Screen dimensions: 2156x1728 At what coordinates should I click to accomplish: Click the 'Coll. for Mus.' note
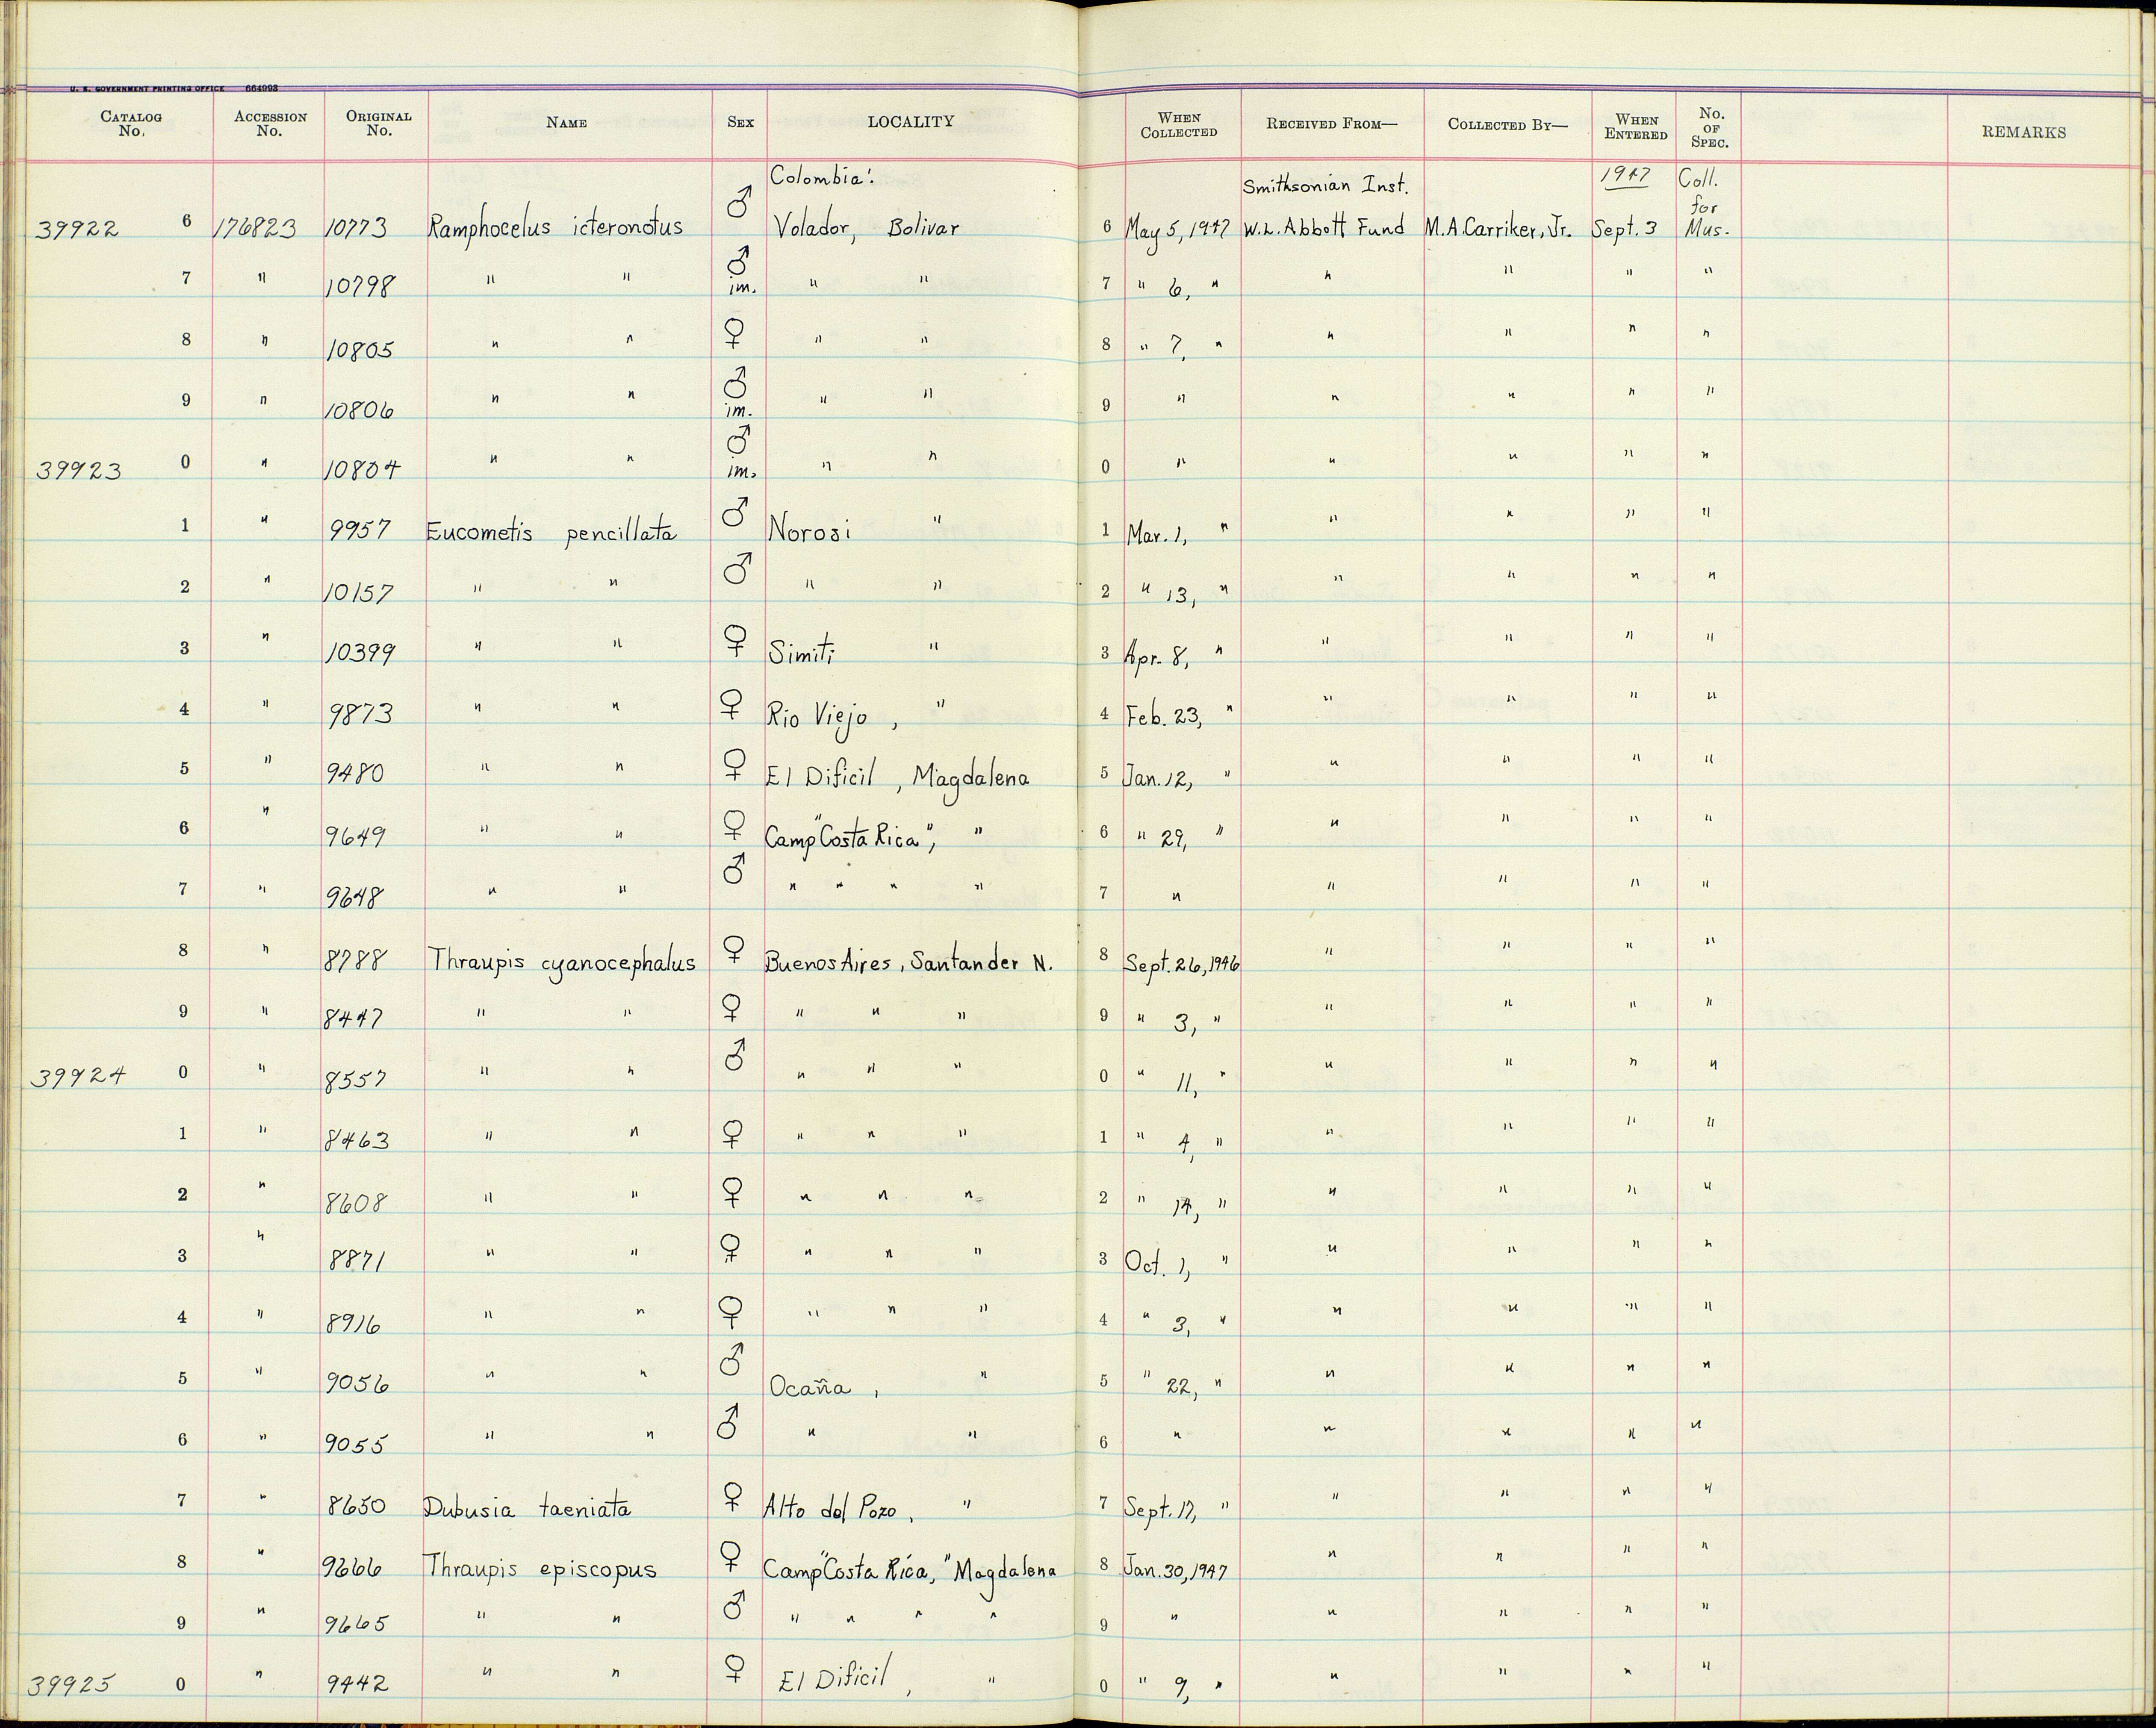tap(1706, 204)
